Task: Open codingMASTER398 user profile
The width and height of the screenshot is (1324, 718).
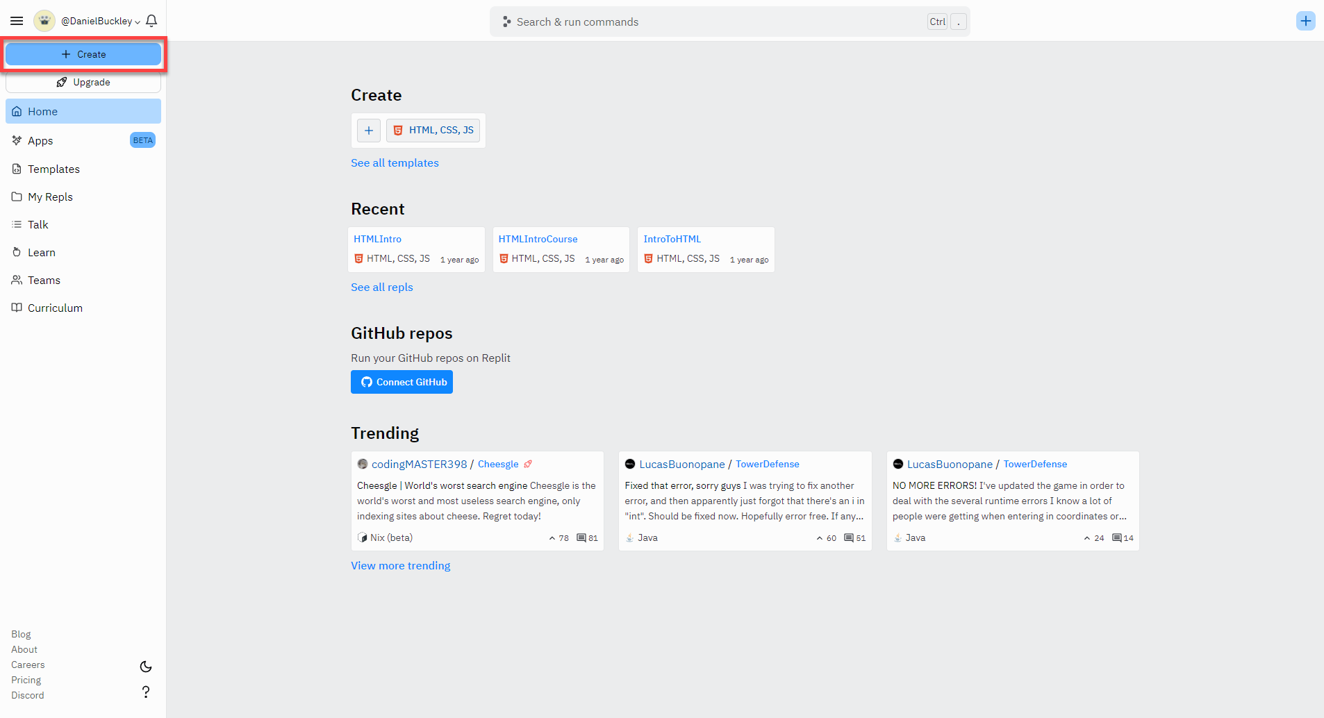Action: [419, 464]
